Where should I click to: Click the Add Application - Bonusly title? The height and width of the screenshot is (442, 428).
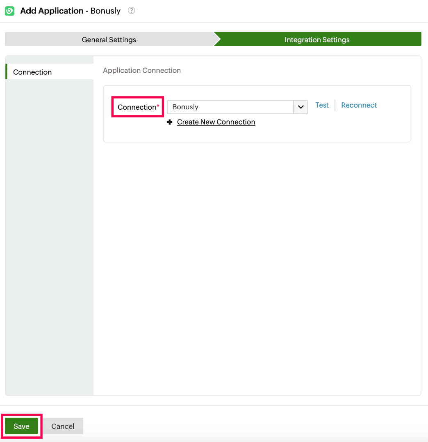[71, 11]
